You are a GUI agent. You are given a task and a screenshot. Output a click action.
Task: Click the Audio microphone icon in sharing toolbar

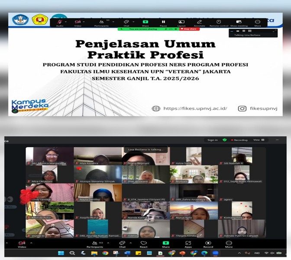[x=59, y=22]
